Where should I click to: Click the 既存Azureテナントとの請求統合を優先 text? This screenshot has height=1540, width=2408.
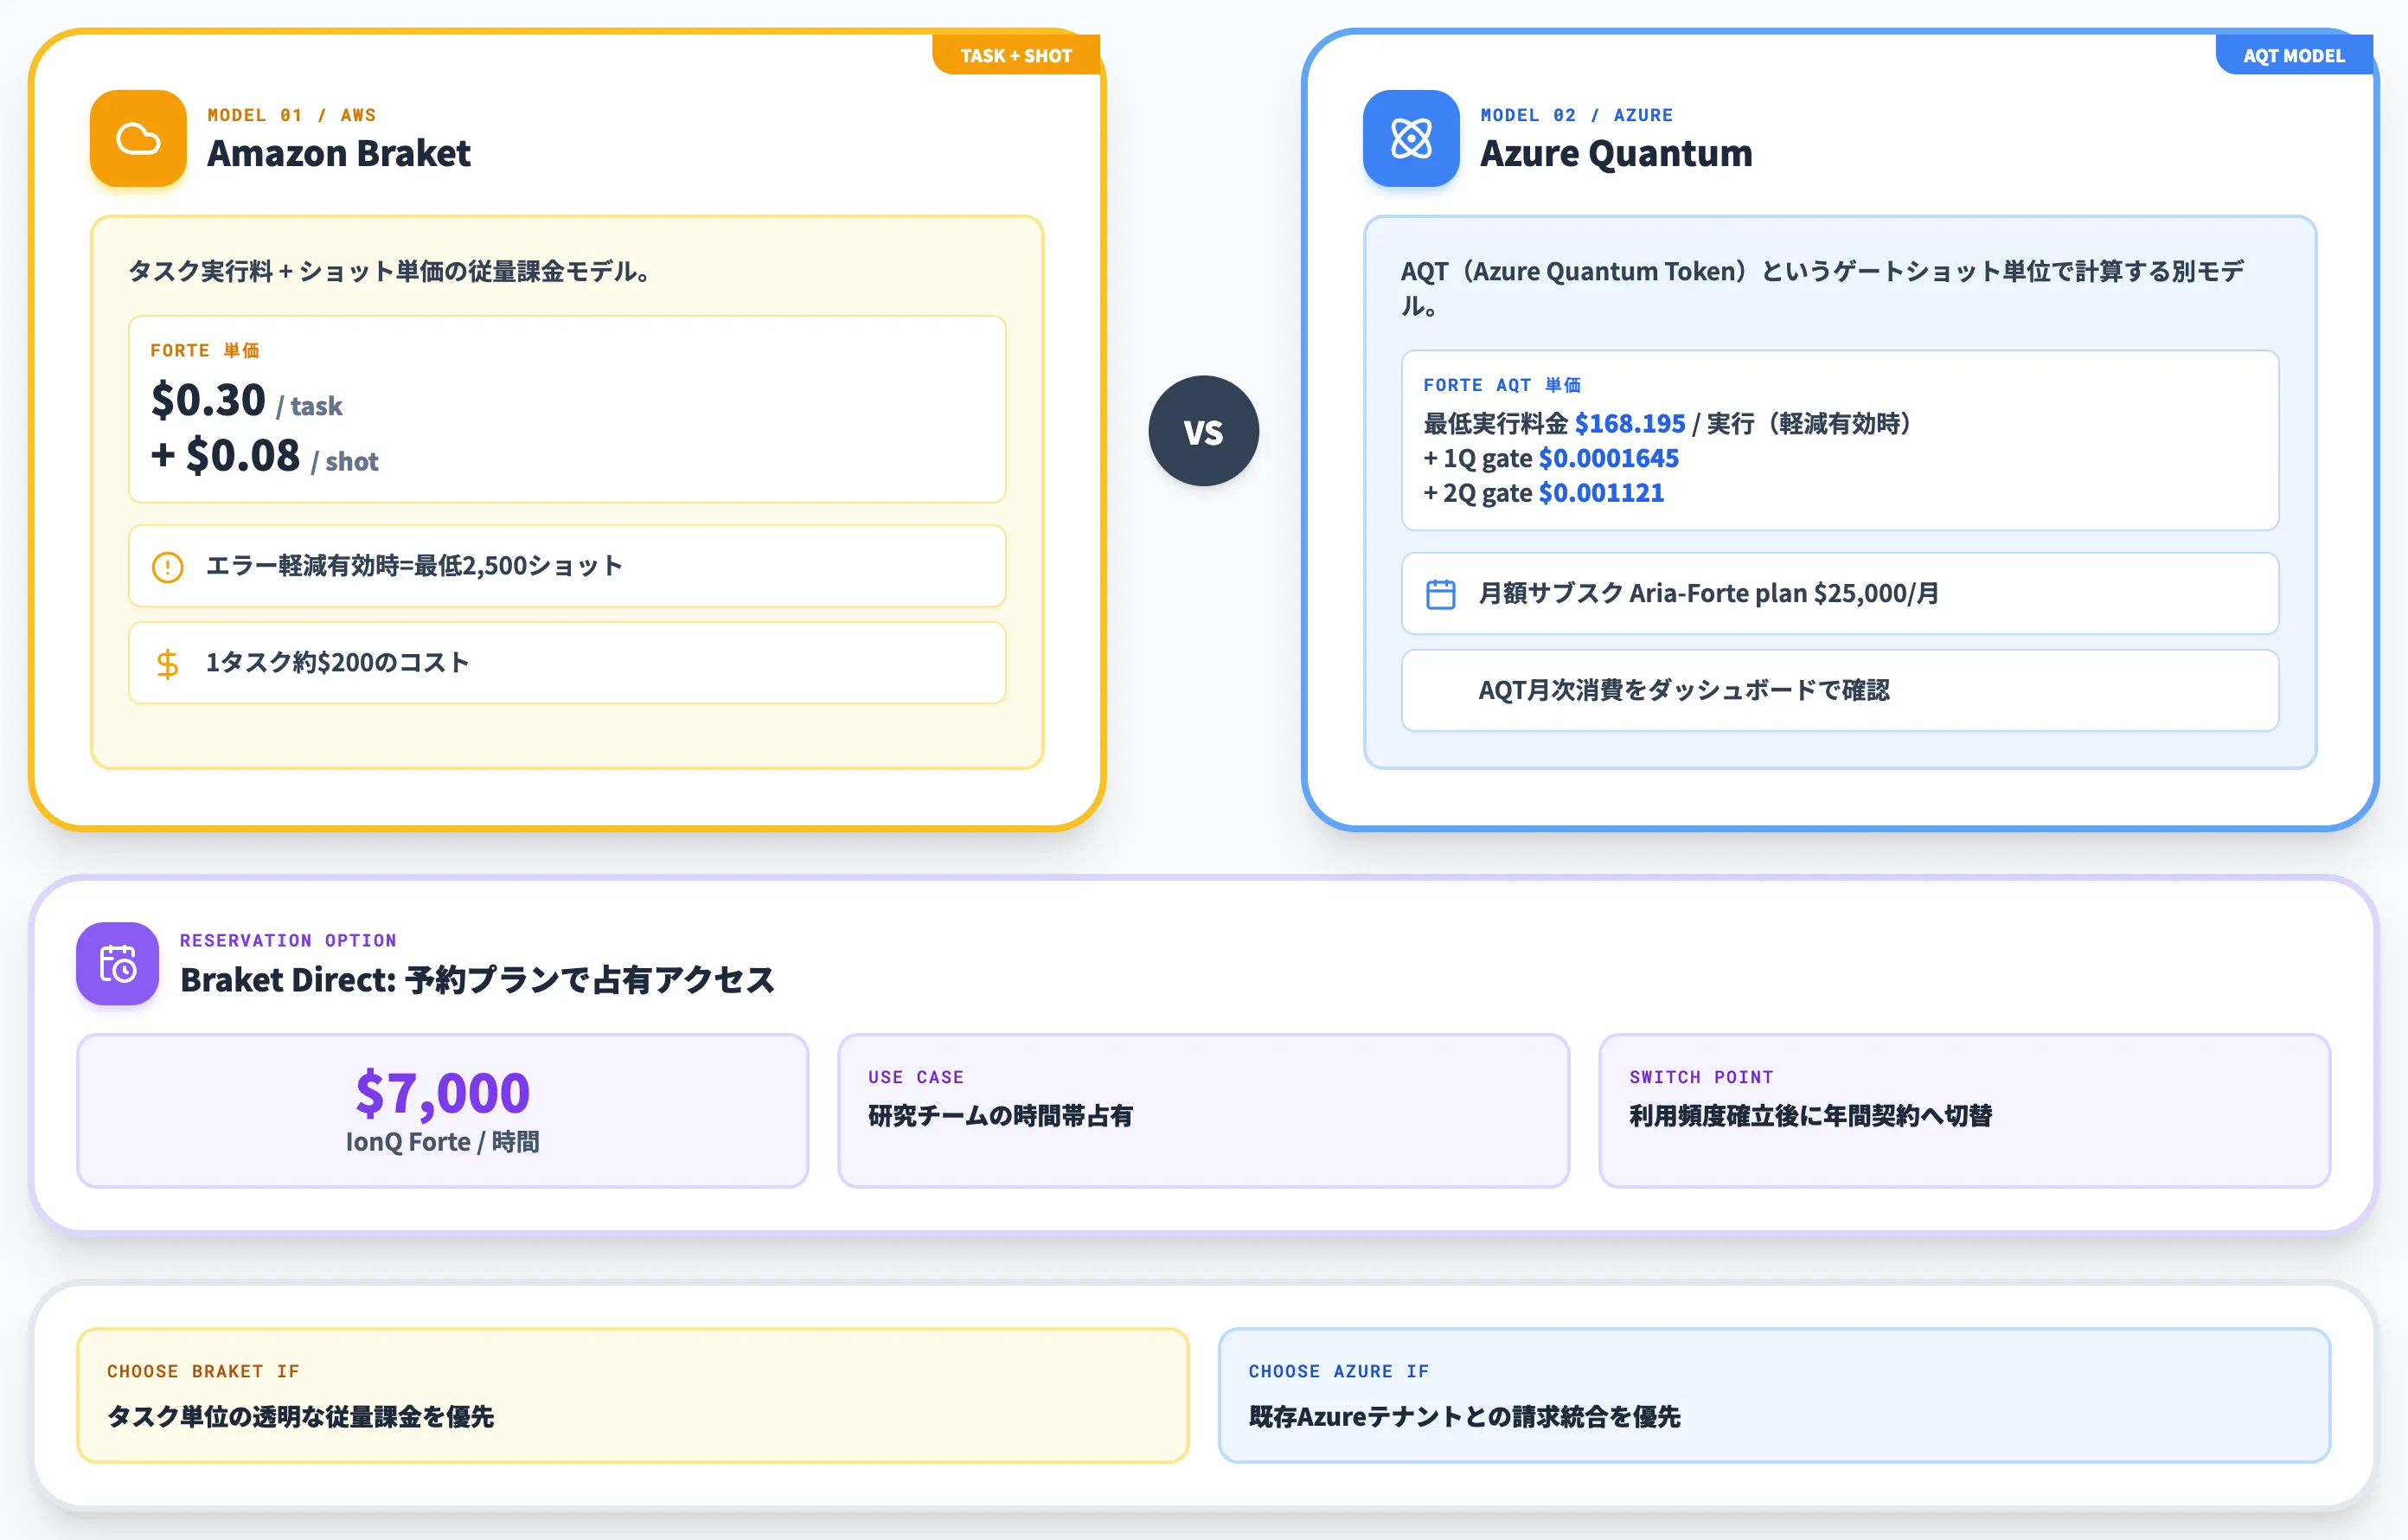(1464, 1417)
